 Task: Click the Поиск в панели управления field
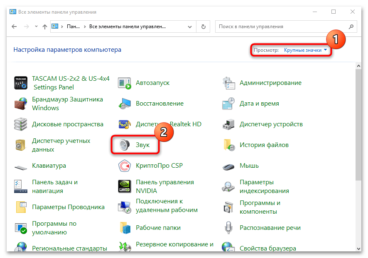282,27
